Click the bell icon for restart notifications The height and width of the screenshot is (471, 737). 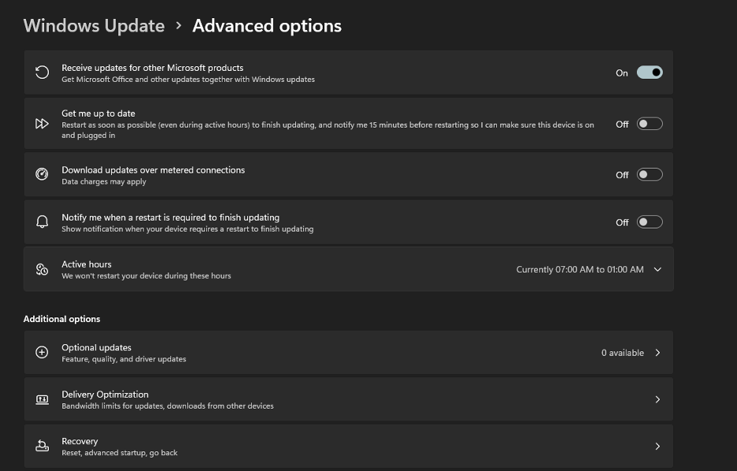pyautogui.click(x=42, y=221)
